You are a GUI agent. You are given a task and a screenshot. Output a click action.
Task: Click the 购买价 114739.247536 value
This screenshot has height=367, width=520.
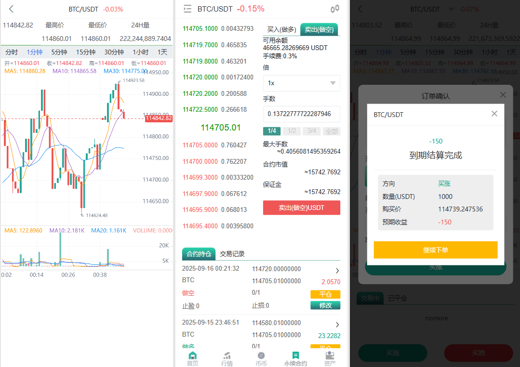pos(460,209)
